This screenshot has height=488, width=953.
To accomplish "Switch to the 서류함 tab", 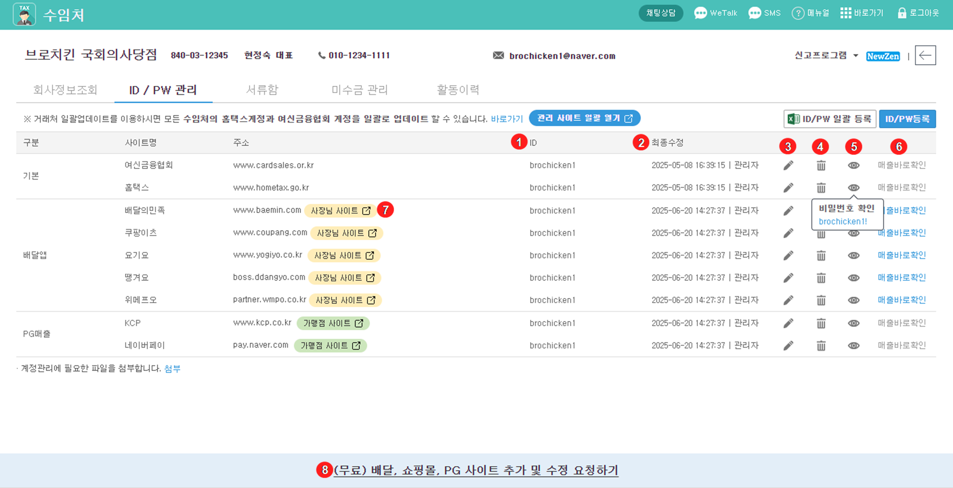I will point(262,90).
